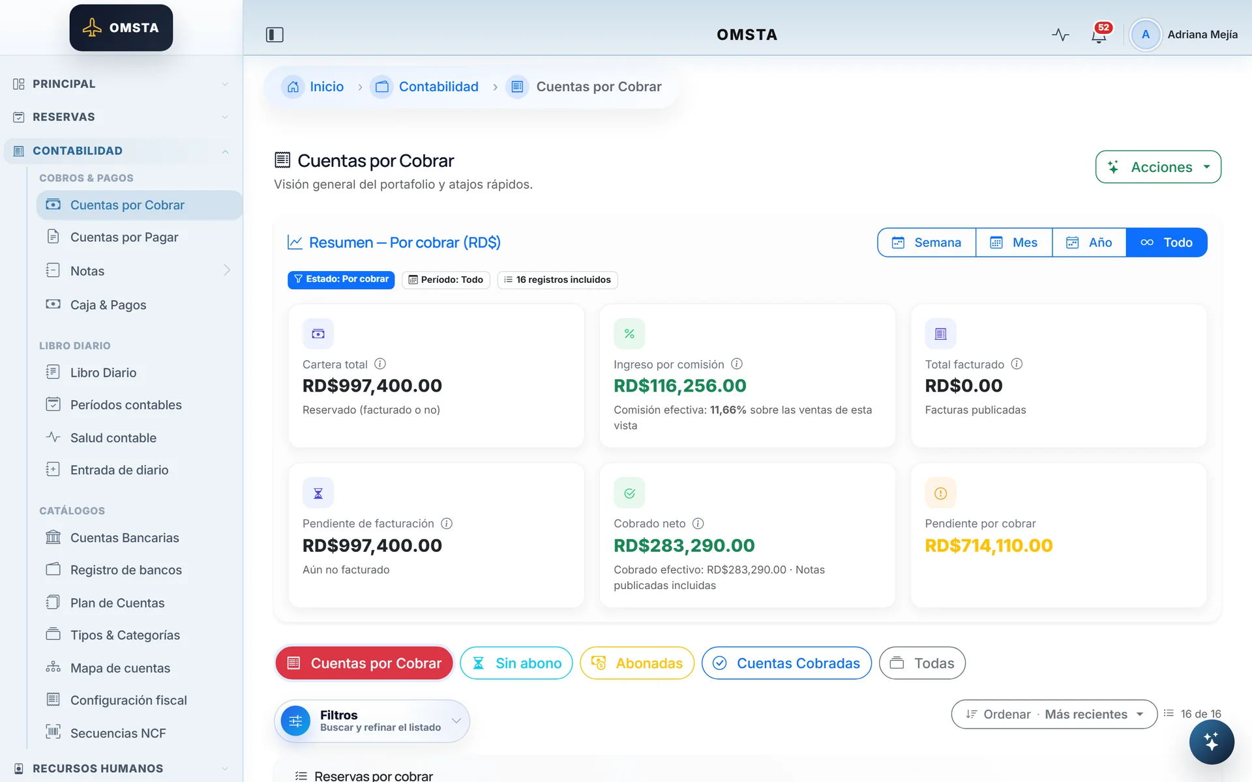
Task: Open Ordenar Más recientes dropdown
Action: tap(1054, 714)
